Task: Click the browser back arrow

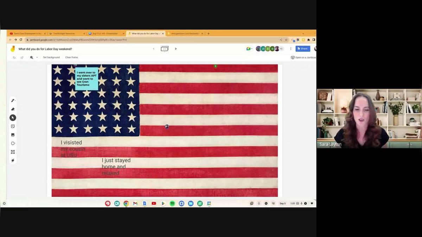Action: click(x=11, y=40)
